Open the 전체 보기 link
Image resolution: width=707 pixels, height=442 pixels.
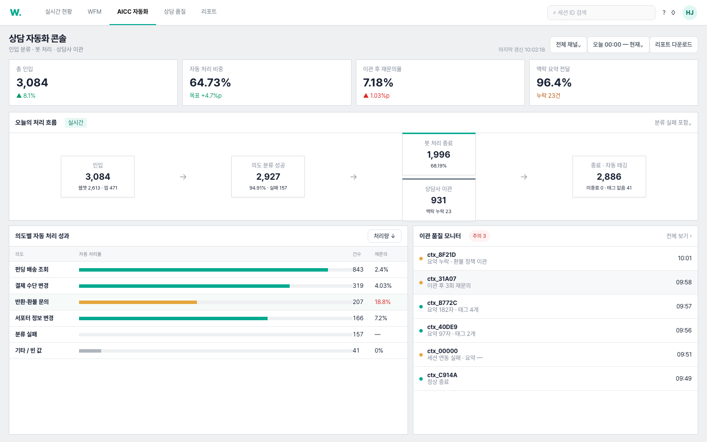[x=679, y=236]
